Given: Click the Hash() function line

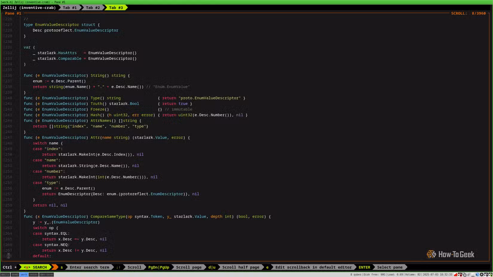Looking at the screenshot, I should (x=136, y=115).
